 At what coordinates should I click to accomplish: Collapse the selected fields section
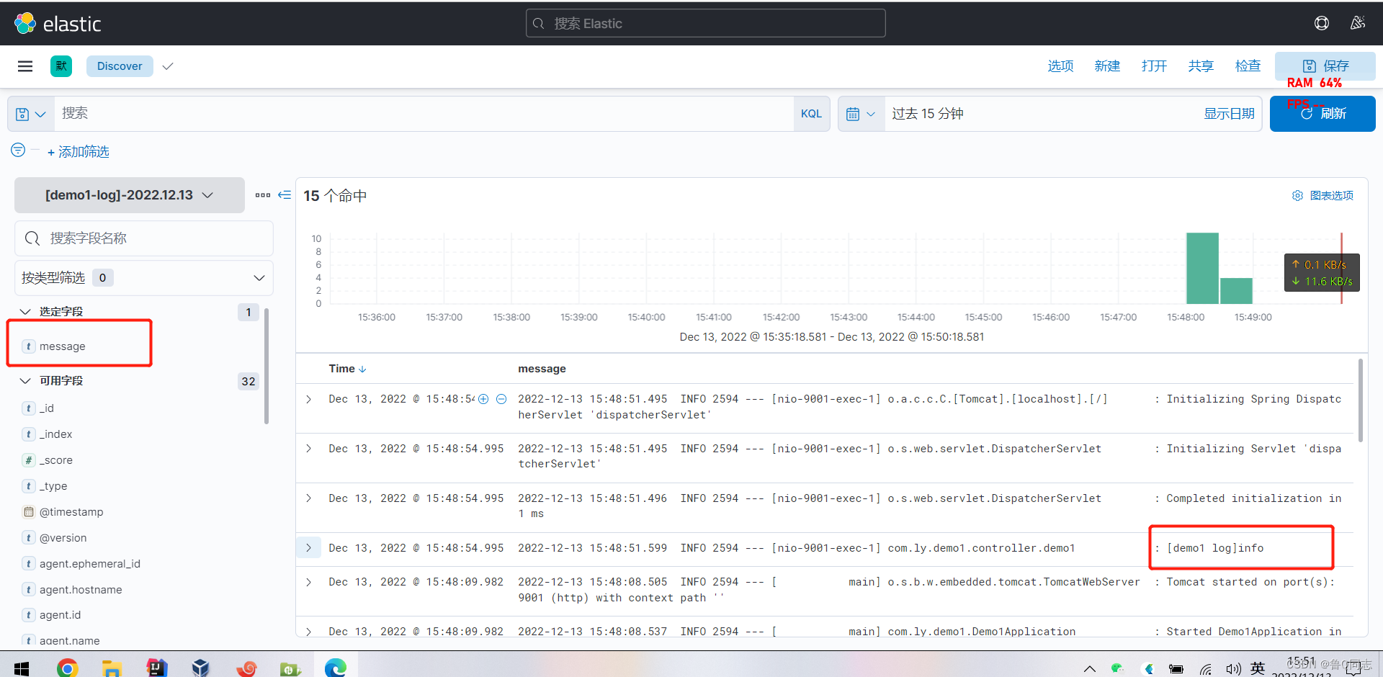click(x=25, y=312)
